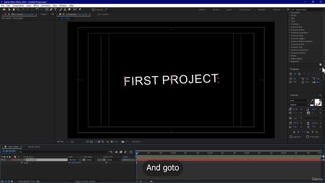
Task: Select the Selection arrow tool
Action: click(x=9, y=10)
